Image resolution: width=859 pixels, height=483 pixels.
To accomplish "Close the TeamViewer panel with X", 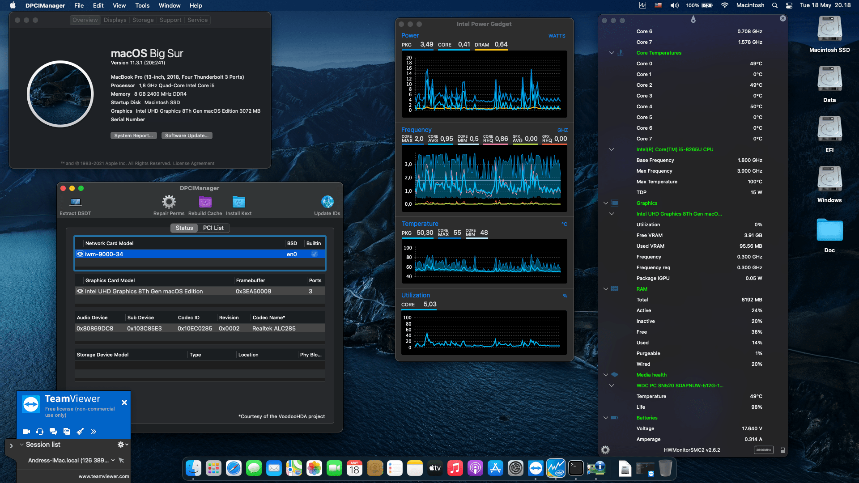I will coord(124,402).
